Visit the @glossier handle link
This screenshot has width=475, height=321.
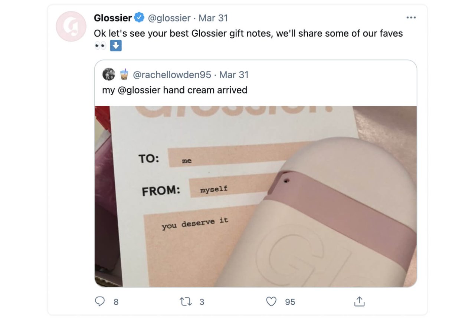(169, 18)
